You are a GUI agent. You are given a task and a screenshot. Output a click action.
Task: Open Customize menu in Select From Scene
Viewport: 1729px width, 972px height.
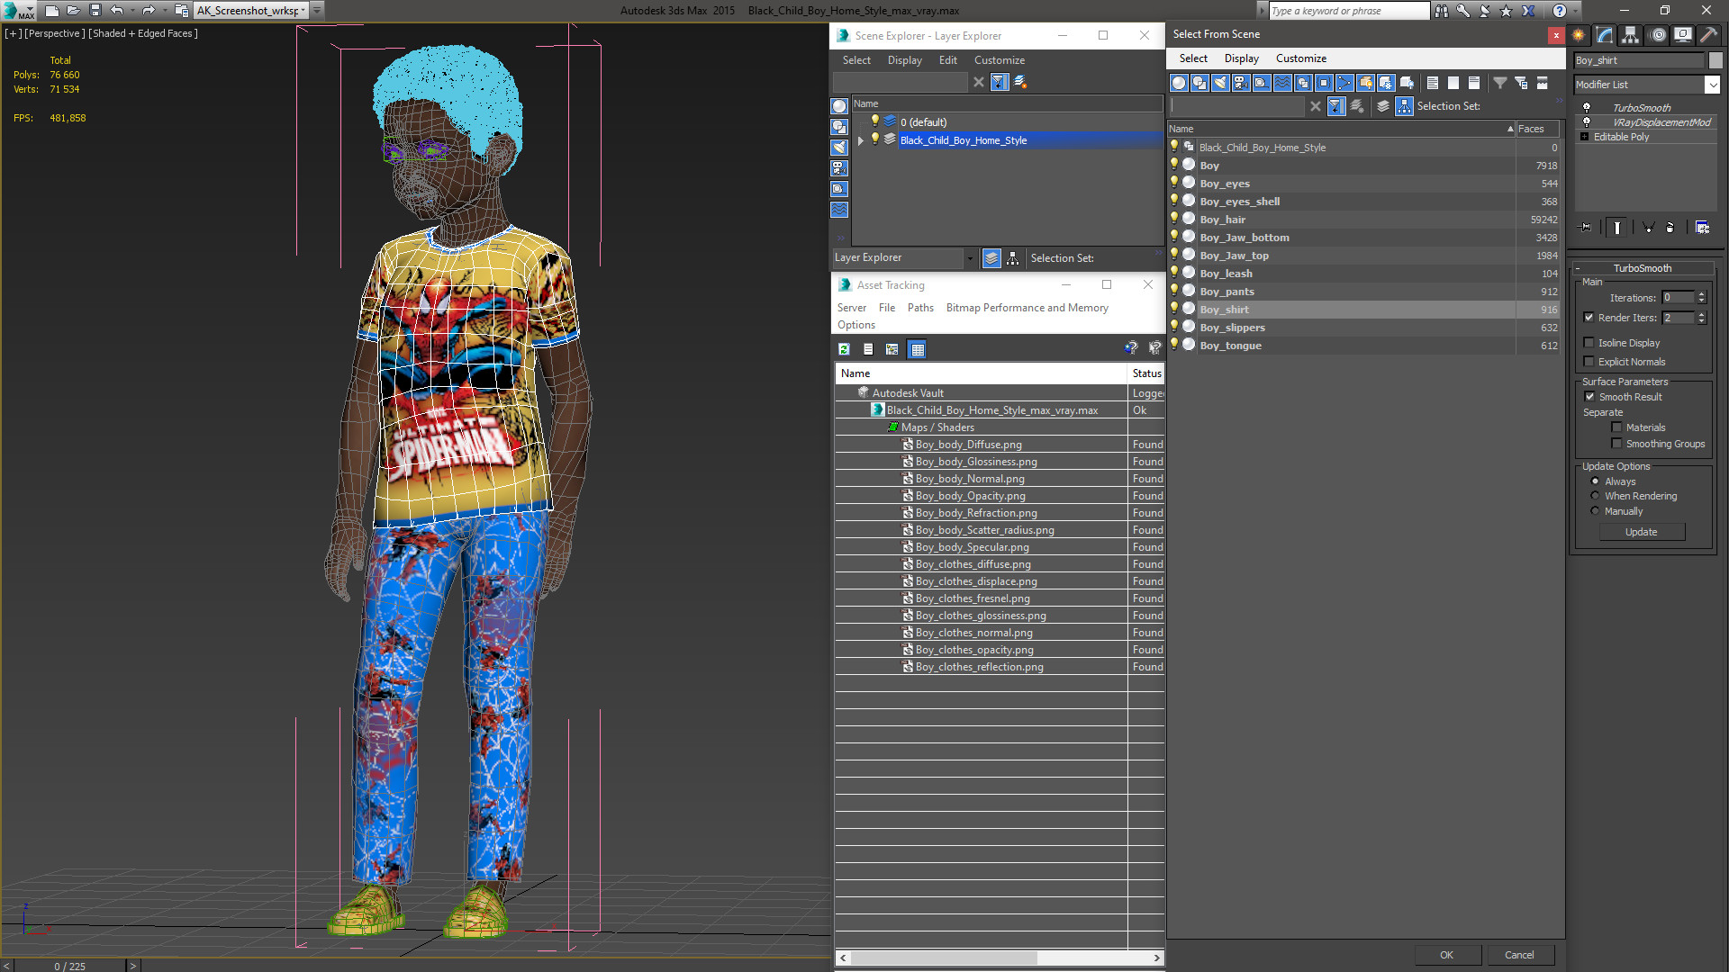pyautogui.click(x=1300, y=58)
